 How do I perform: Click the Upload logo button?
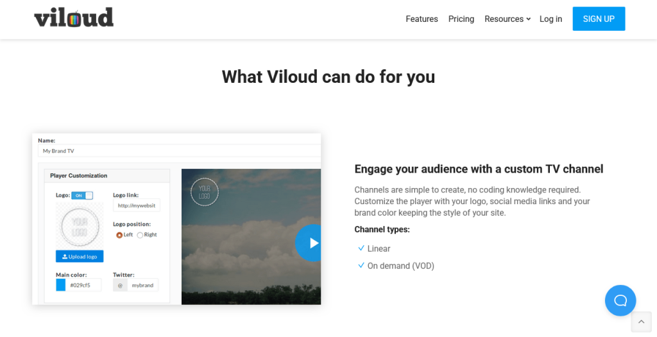tap(80, 256)
